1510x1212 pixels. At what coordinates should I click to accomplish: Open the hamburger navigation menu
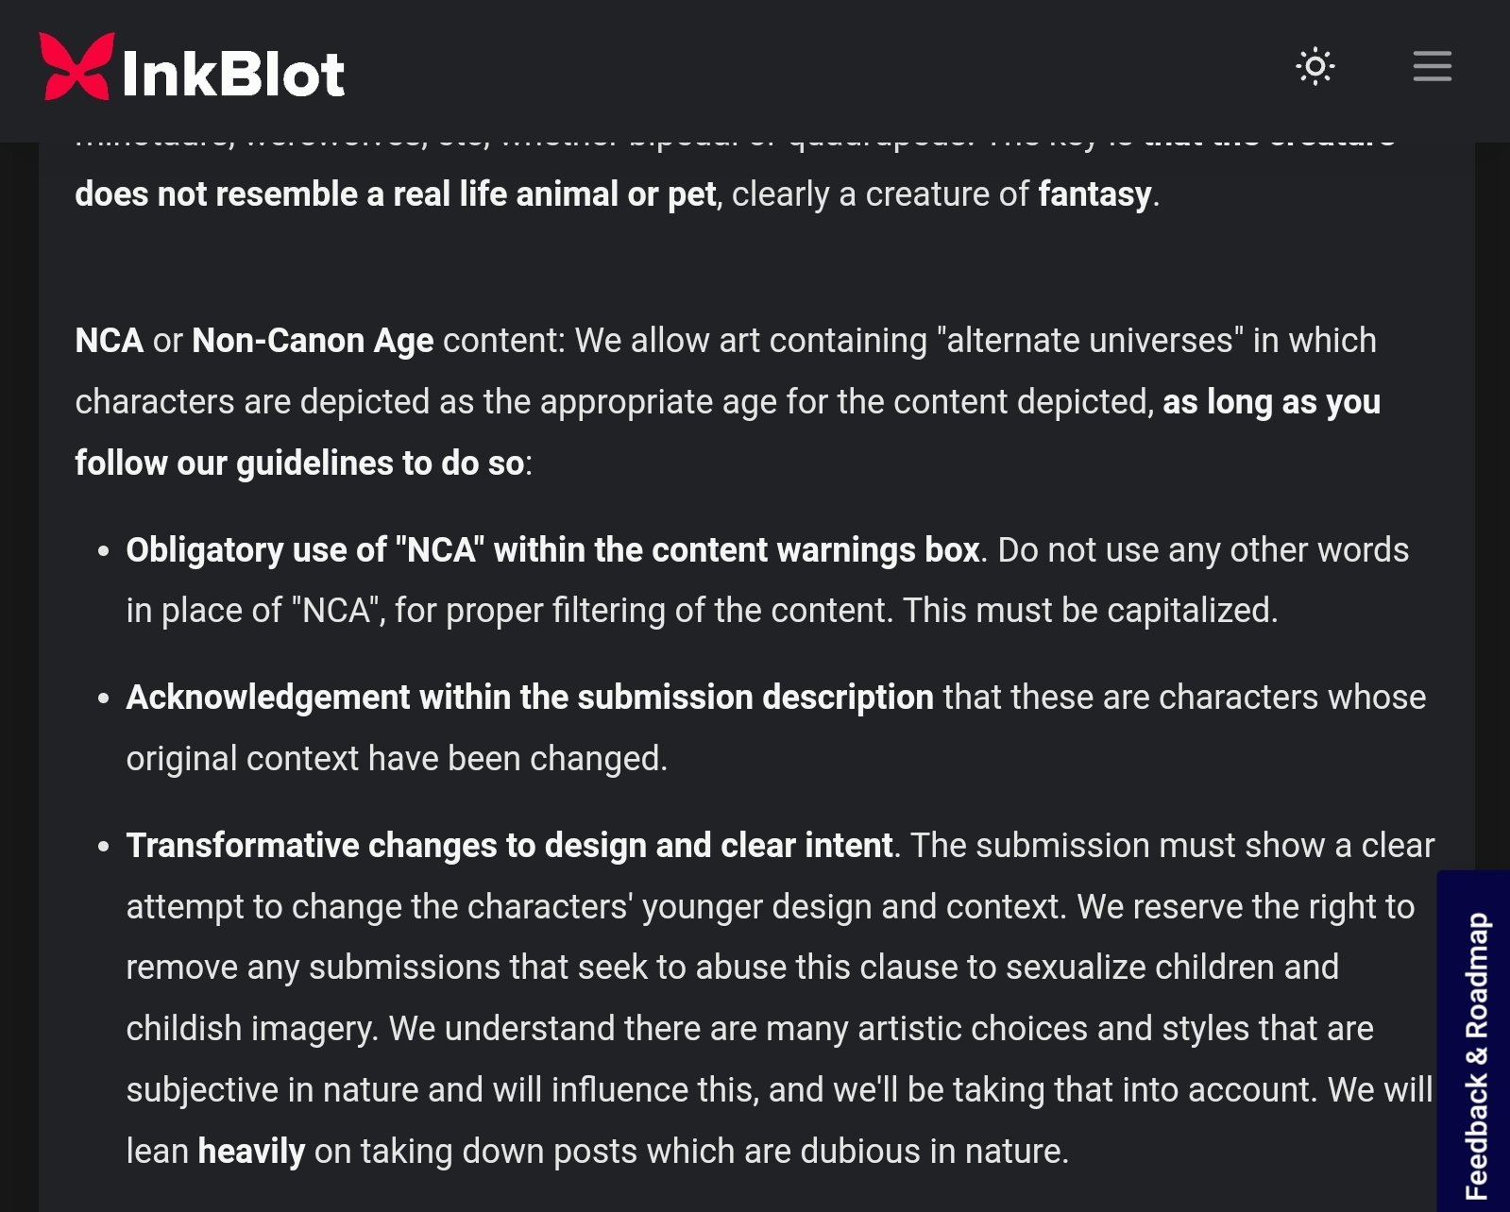point(1432,66)
